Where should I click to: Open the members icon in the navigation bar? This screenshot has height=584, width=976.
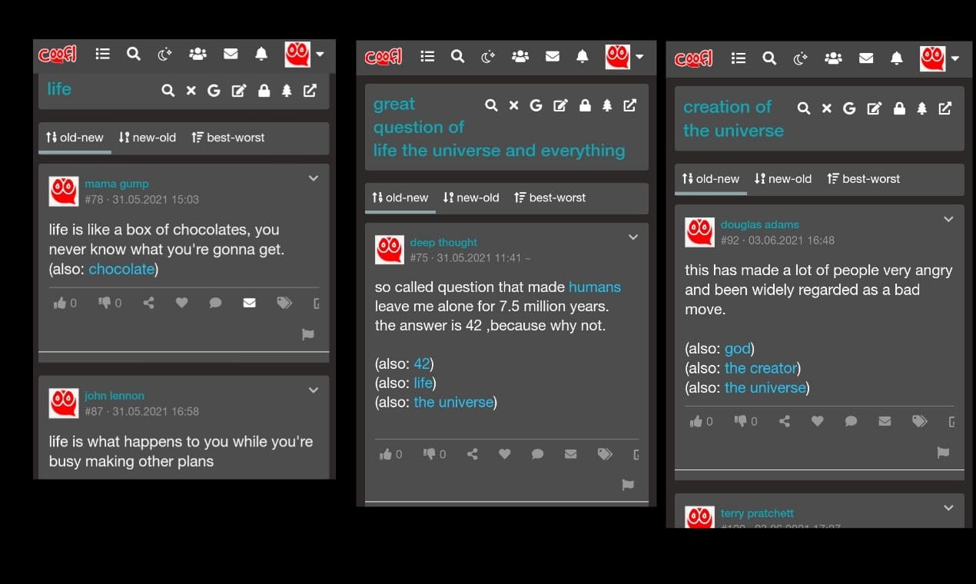coord(198,54)
